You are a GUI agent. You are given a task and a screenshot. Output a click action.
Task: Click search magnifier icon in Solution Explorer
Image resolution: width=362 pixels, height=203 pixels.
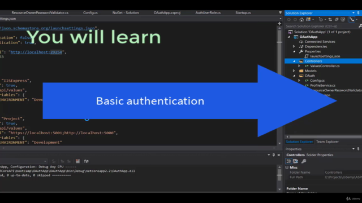pos(360,27)
